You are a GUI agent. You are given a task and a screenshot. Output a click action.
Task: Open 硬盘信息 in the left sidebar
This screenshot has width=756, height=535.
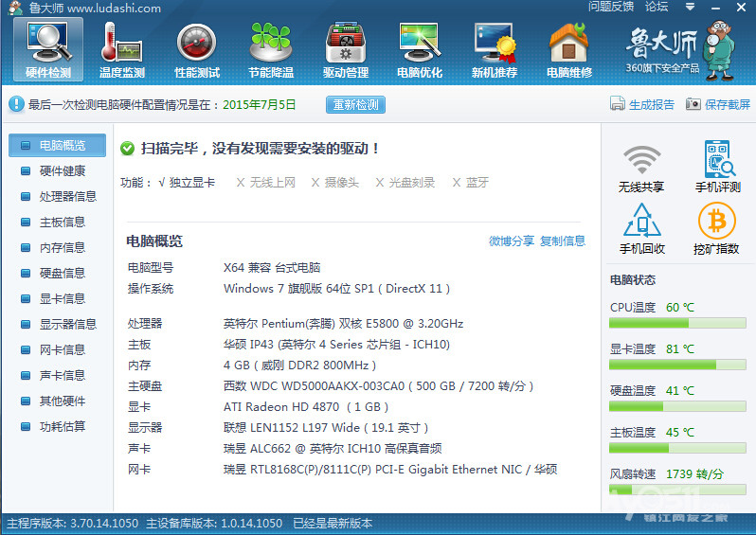pyautogui.click(x=62, y=274)
